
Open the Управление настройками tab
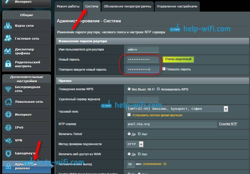[177, 6]
